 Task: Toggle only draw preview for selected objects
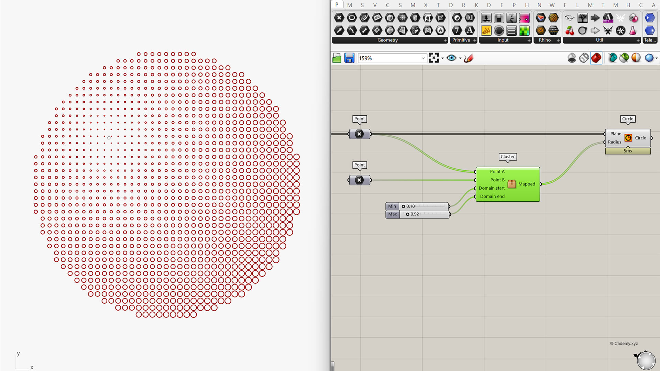(613, 58)
